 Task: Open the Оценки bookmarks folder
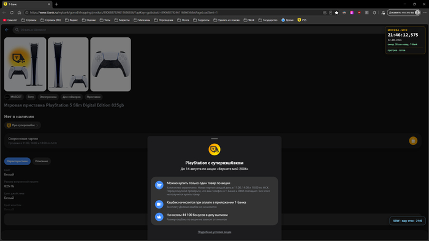(89, 20)
